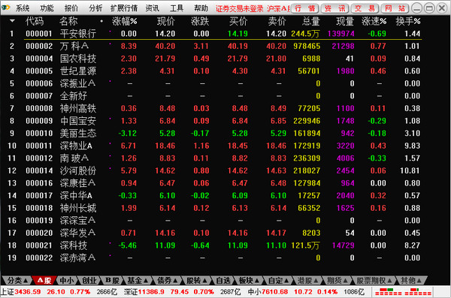451x298 pixels.
Task: Click the 深证 index value 11386.9
Action: coord(151,292)
